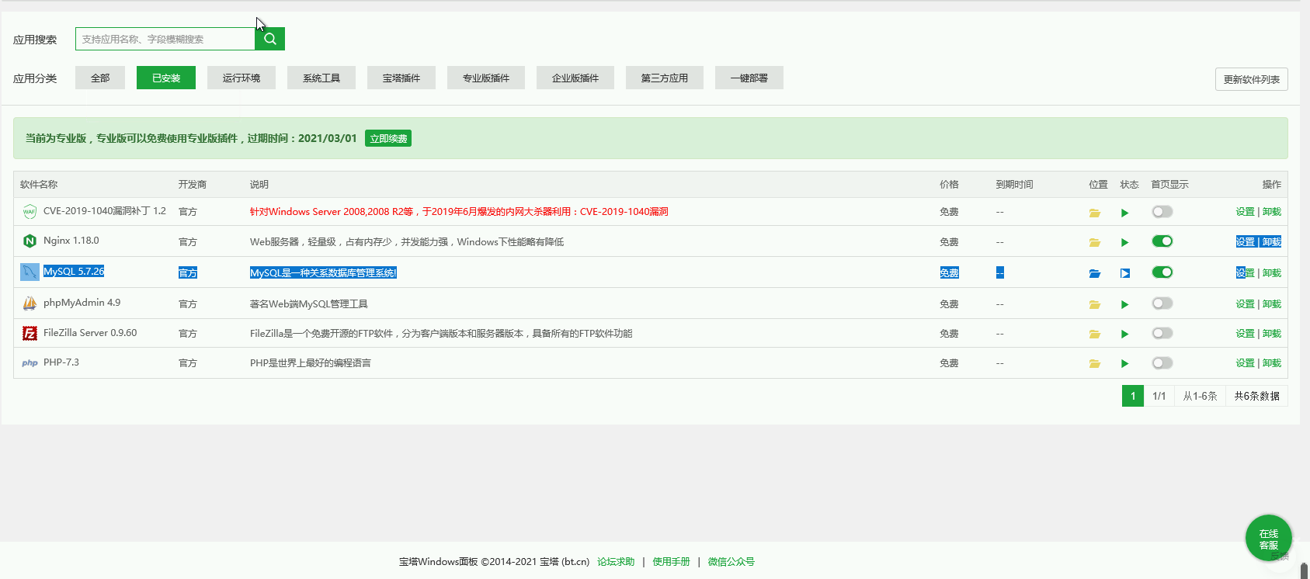Click the green search magnifier button
Viewport: 1310px width, 579px height.
pyautogui.click(x=269, y=39)
